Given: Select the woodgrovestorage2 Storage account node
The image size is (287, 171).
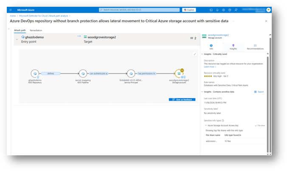Looking at the screenshot, I should tap(179, 74).
